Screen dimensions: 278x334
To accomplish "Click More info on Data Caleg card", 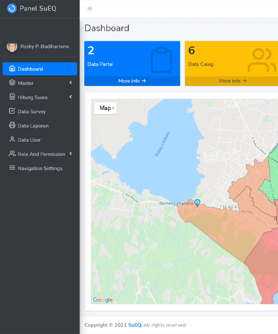I will coord(232,81).
